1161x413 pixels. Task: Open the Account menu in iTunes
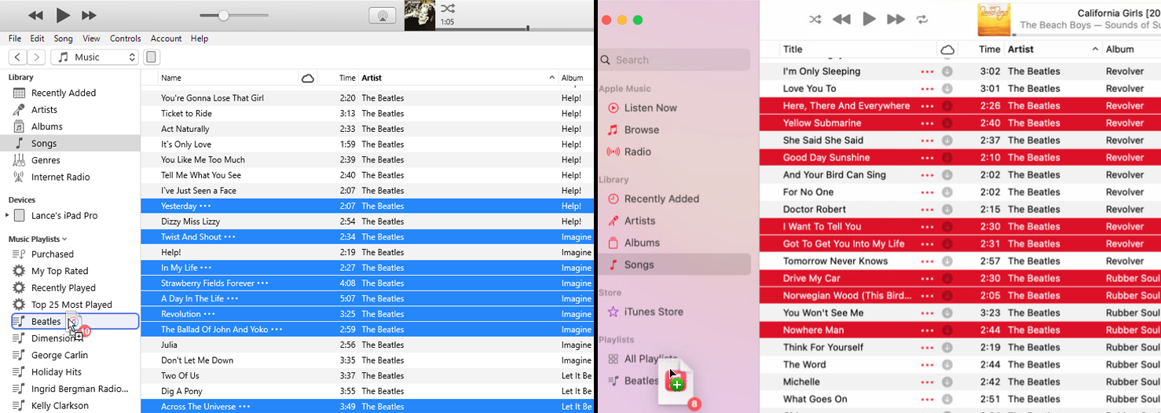click(167, 38)
